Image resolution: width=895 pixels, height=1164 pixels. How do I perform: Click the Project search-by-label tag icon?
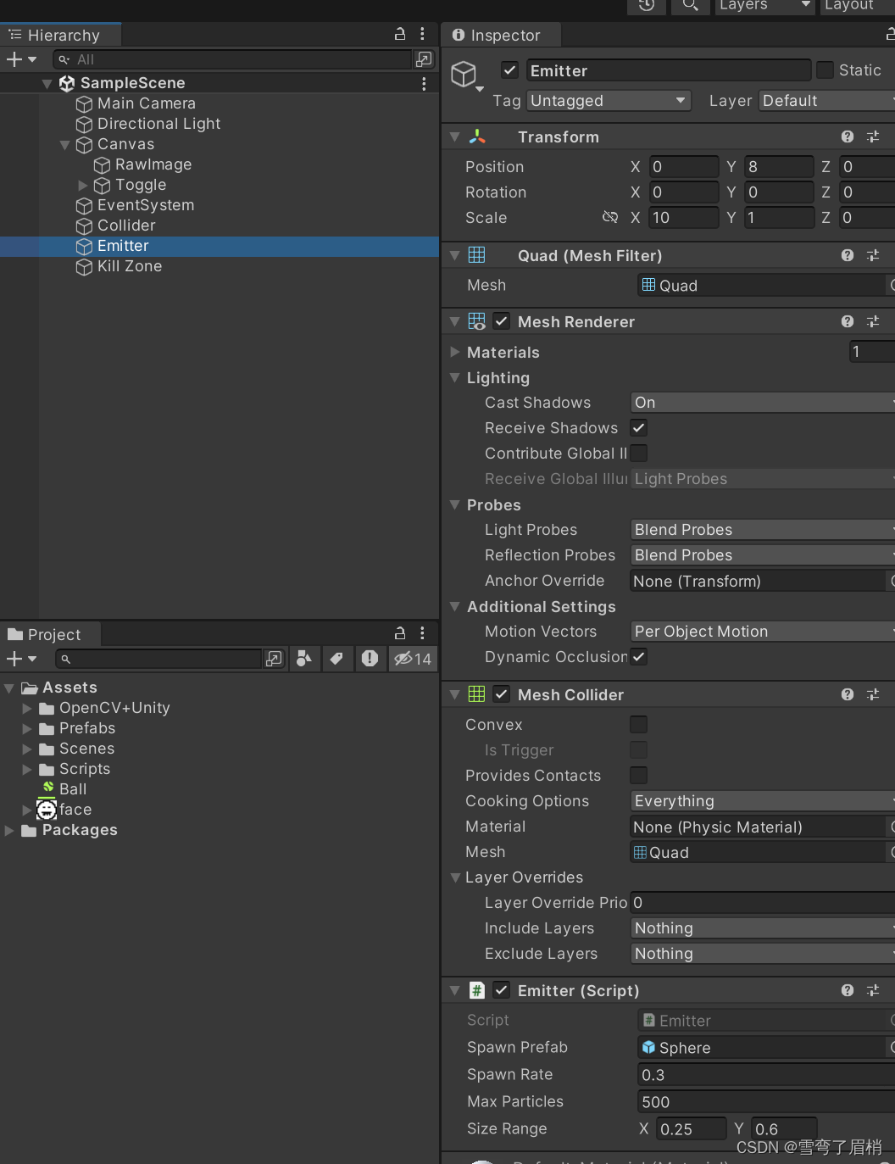pos(336,659)
